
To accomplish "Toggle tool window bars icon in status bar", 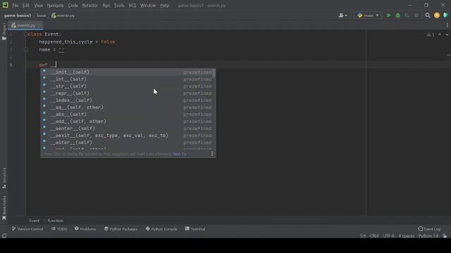I will coord(4,236).
